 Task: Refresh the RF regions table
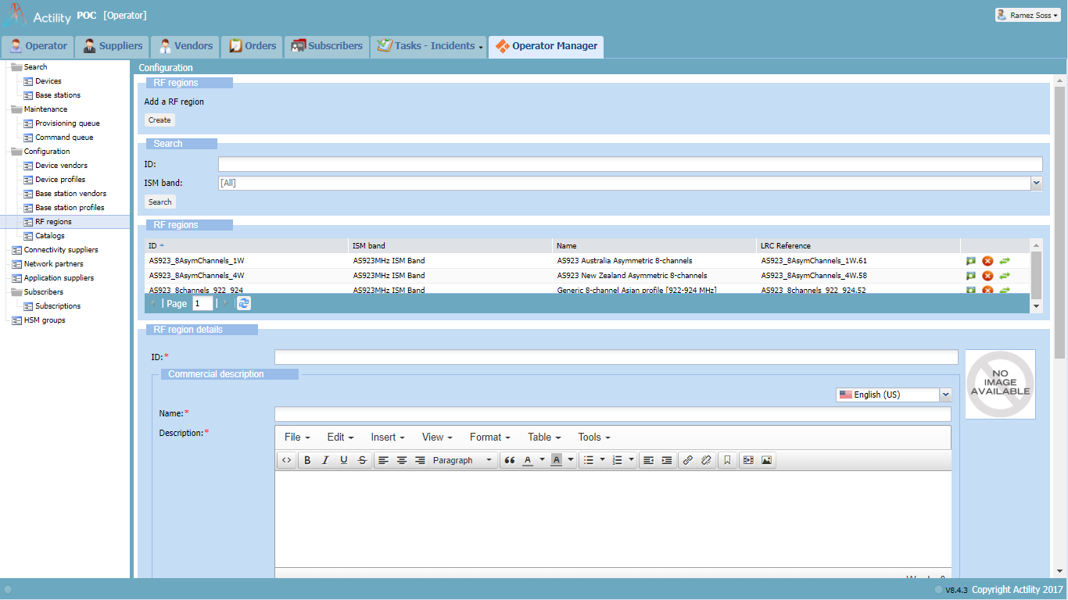point(244,303)
